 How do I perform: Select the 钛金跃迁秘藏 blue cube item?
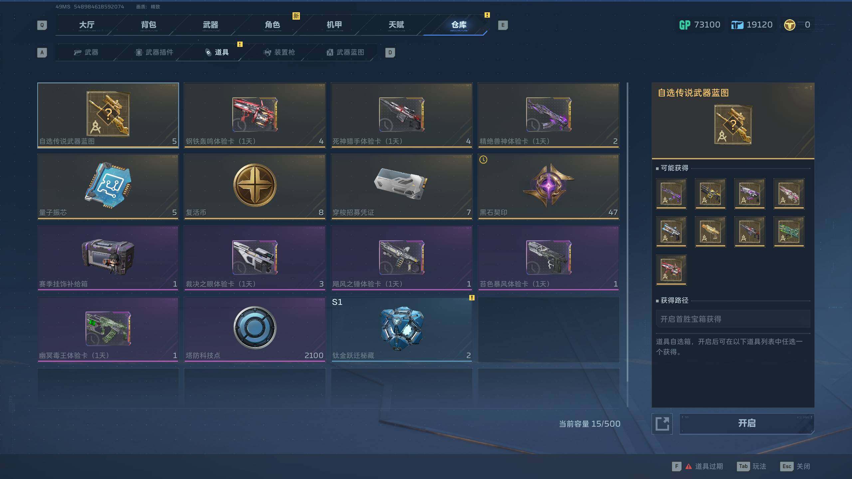402,329
